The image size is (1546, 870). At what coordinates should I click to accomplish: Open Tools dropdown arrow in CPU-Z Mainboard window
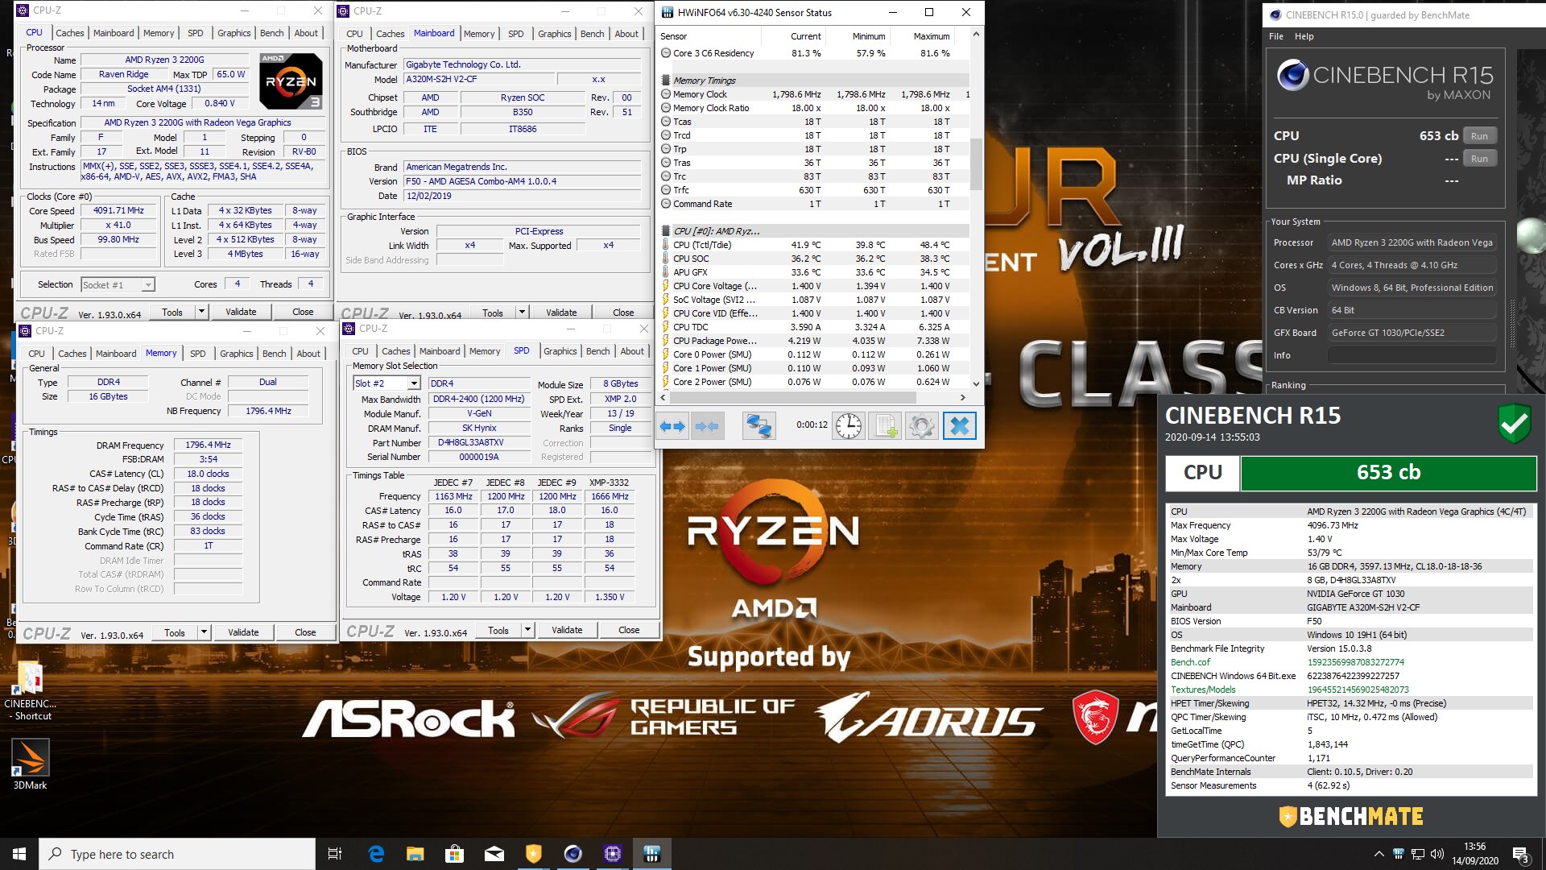click(522, 313)
